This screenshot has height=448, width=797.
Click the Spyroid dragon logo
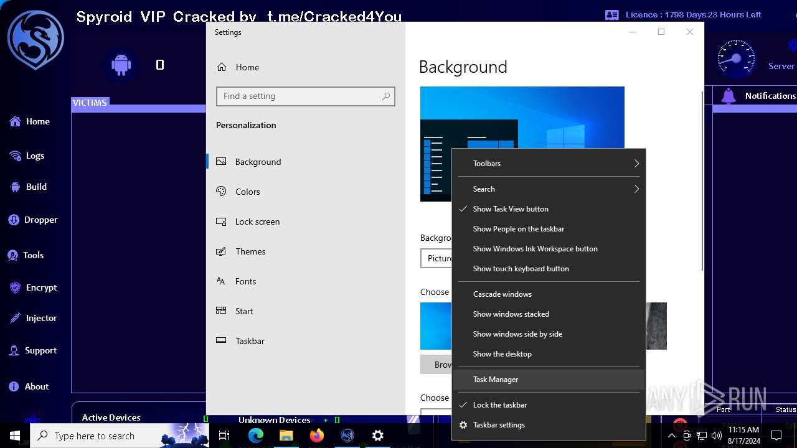[x=35, y=40]
